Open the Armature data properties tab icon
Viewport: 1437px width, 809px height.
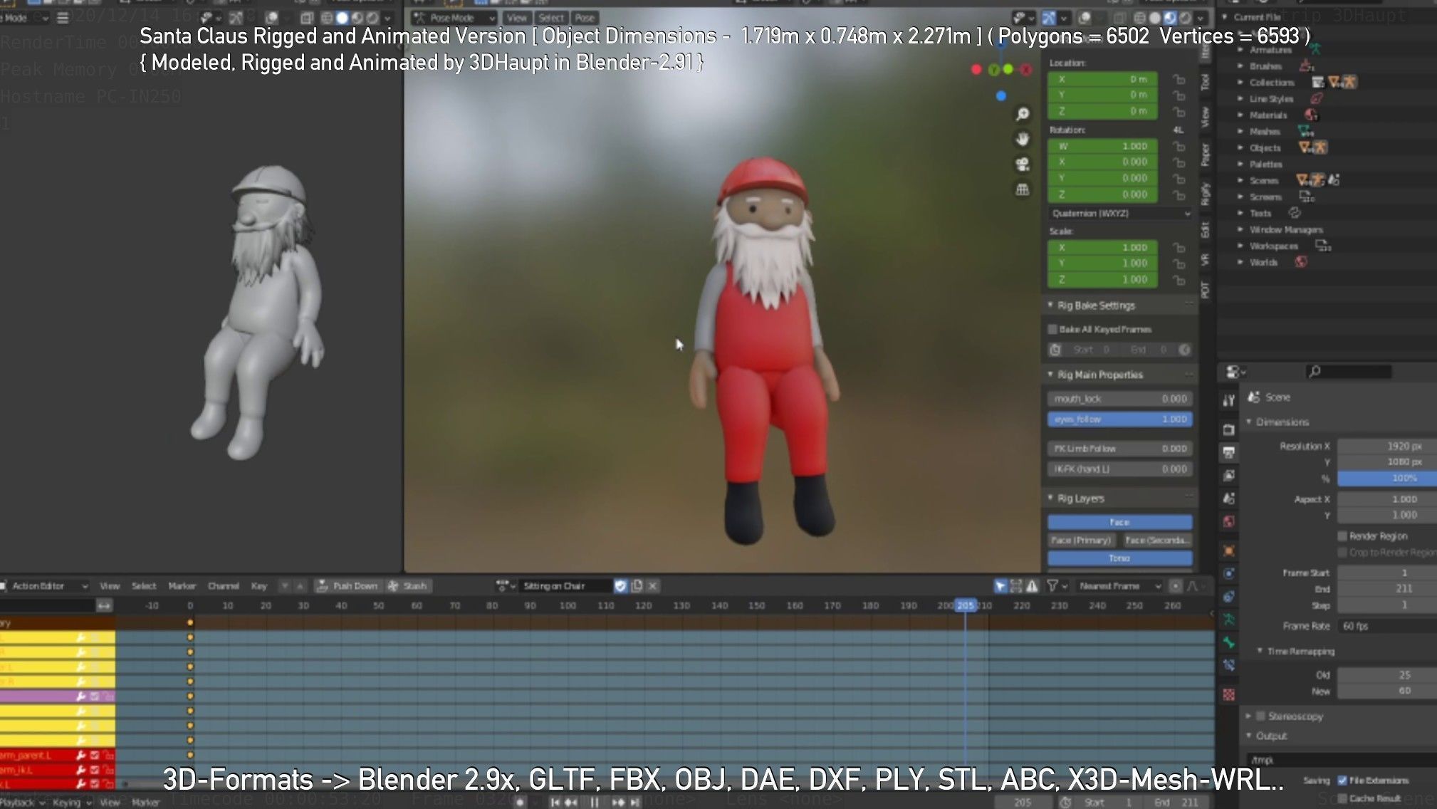(1229, 620)
